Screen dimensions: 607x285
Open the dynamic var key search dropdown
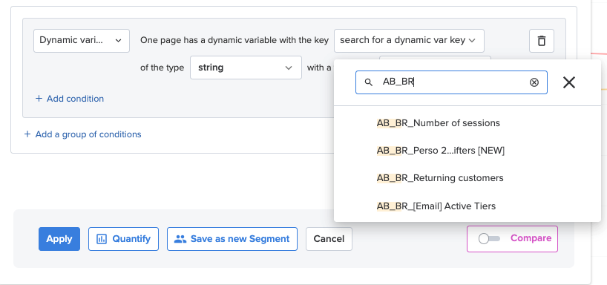point(409,41)
